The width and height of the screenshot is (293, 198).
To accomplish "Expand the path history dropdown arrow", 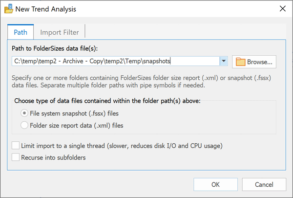I will [x=224, y=61].
